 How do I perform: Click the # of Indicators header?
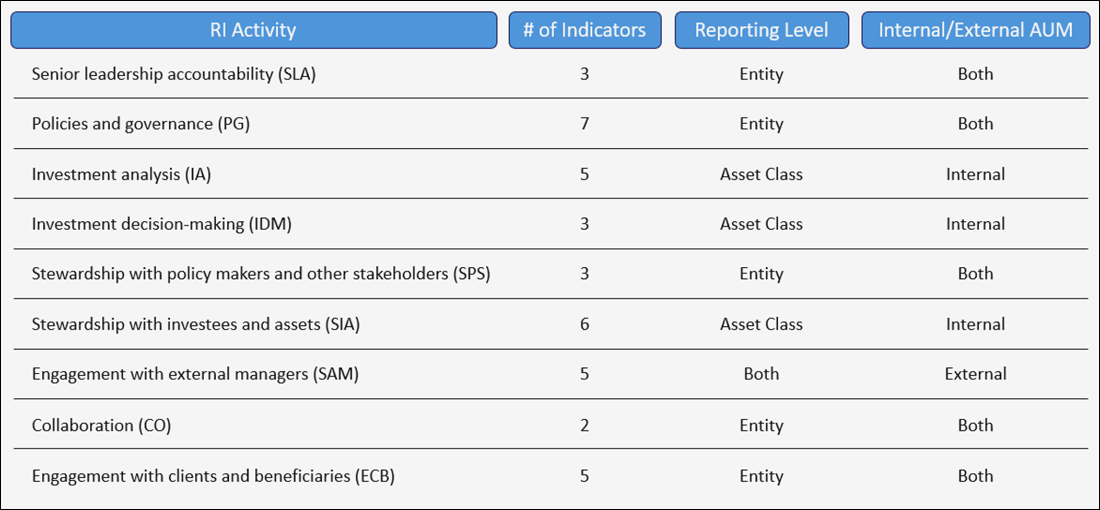pyautogui.click(x=584, y=30)
